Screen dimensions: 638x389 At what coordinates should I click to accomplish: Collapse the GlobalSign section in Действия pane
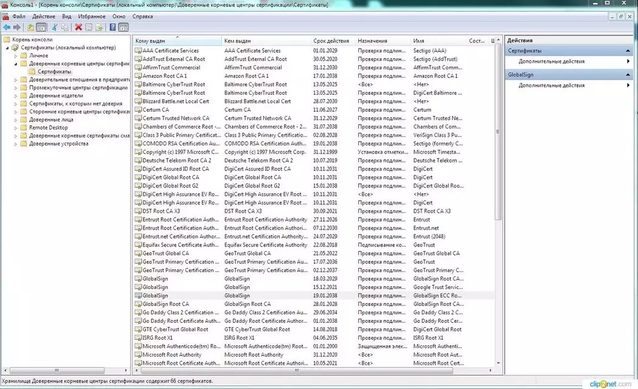tap(628, 75)
